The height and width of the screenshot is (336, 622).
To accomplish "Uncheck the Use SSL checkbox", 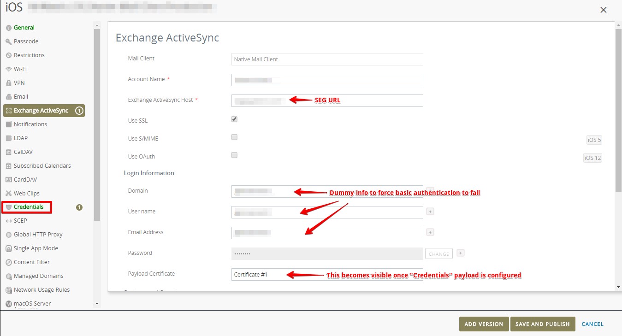I will tap(234, 119).
